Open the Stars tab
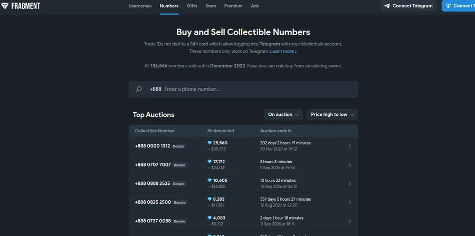 [211, 6]
